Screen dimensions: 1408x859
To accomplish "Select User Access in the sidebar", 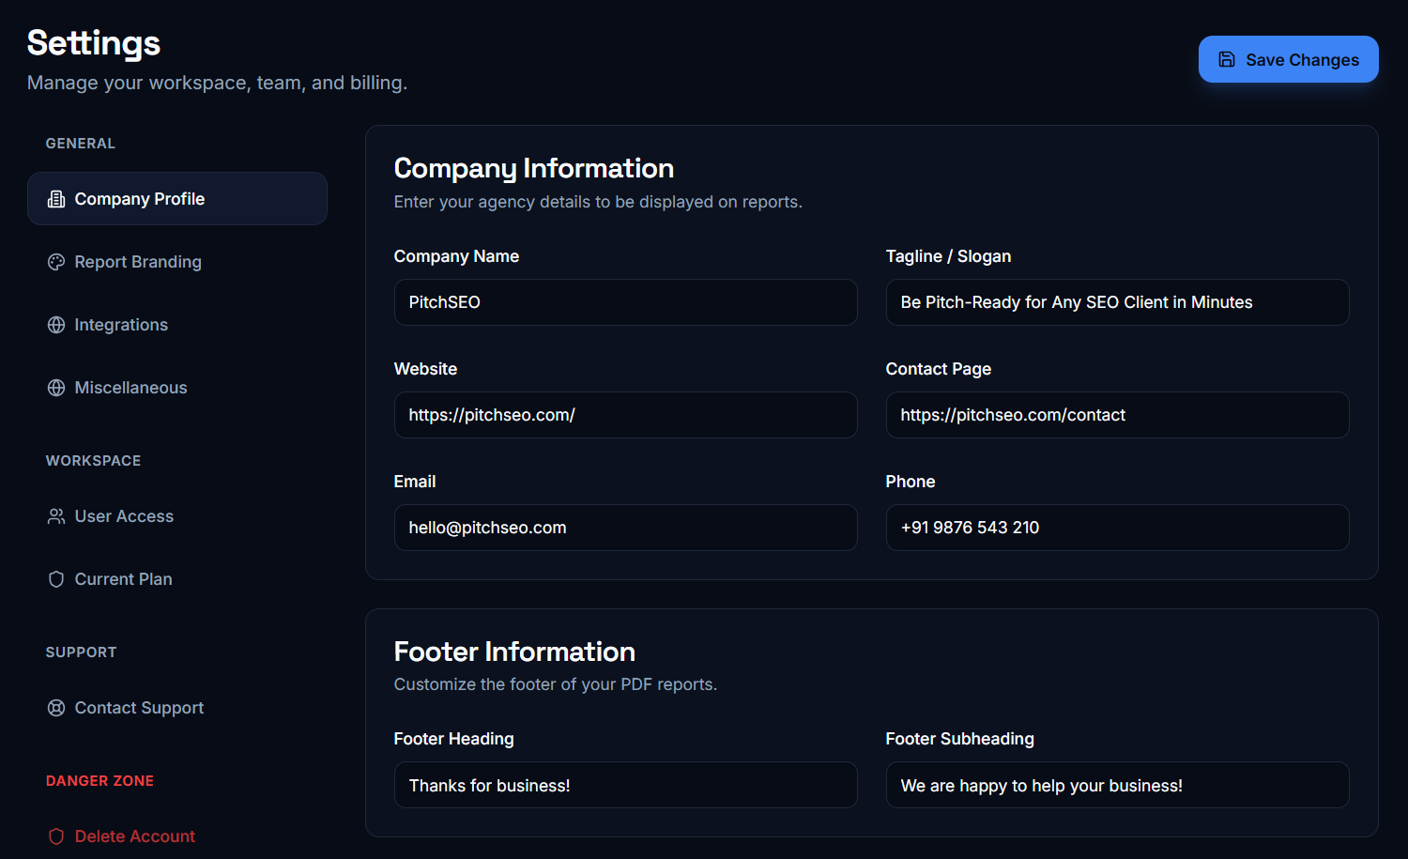I will pos(177,516).
